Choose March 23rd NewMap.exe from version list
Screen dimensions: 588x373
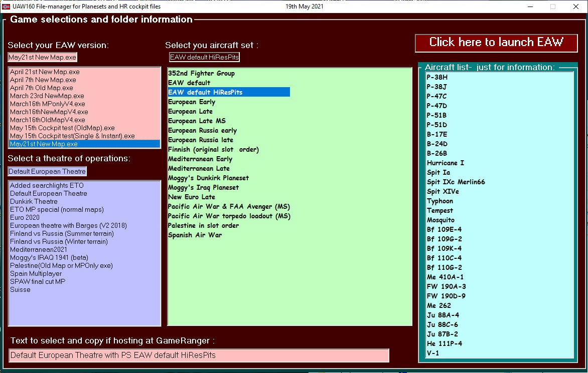[x=47, y=96]
